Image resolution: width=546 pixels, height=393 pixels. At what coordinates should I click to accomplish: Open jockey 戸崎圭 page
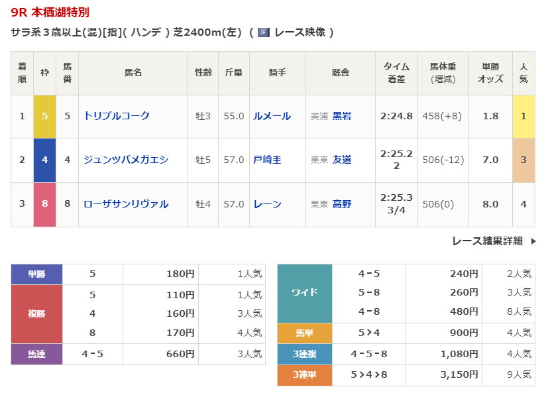click(267, 160)
